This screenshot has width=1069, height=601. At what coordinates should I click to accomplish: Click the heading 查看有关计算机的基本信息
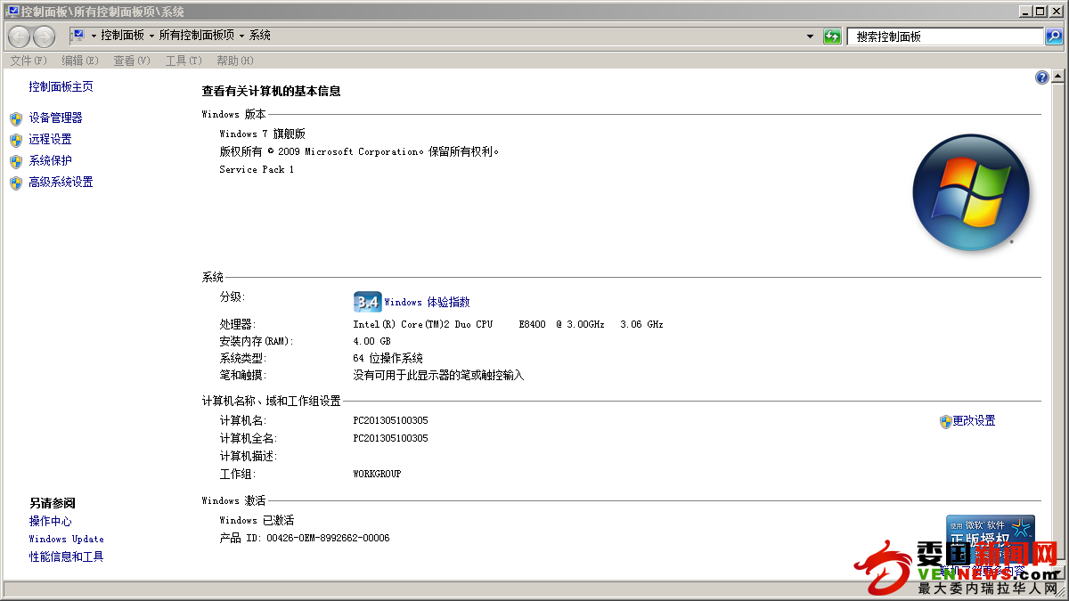click(x=272, y=91)
